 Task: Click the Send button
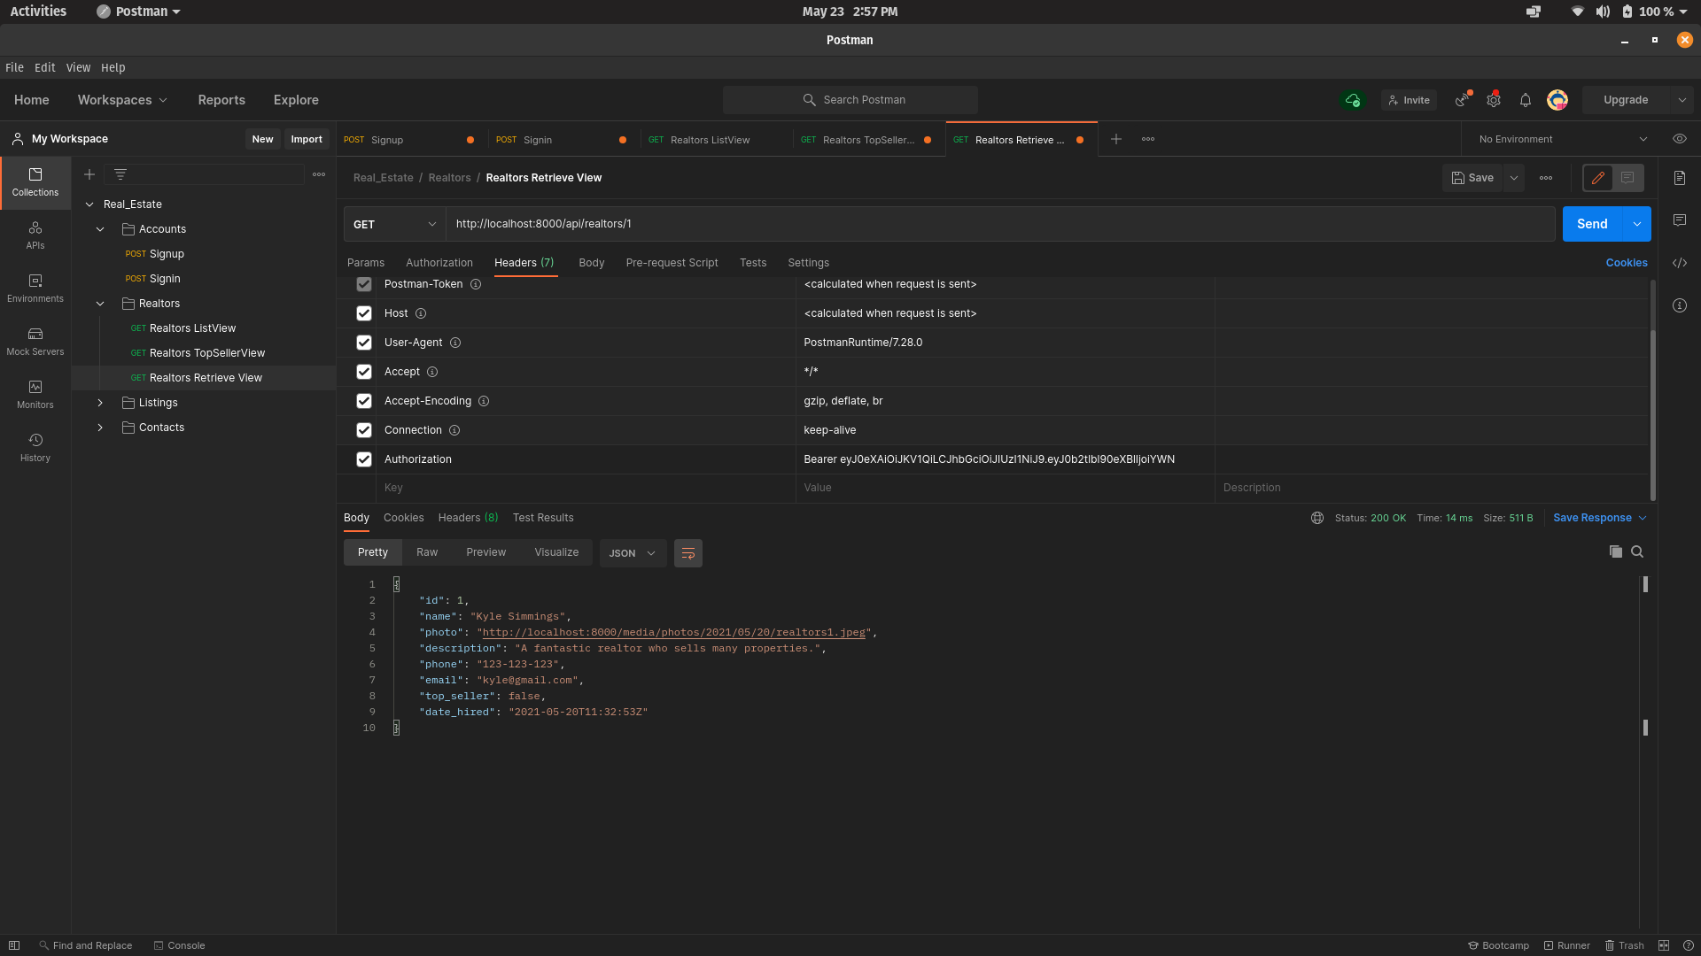[1591, 224]
